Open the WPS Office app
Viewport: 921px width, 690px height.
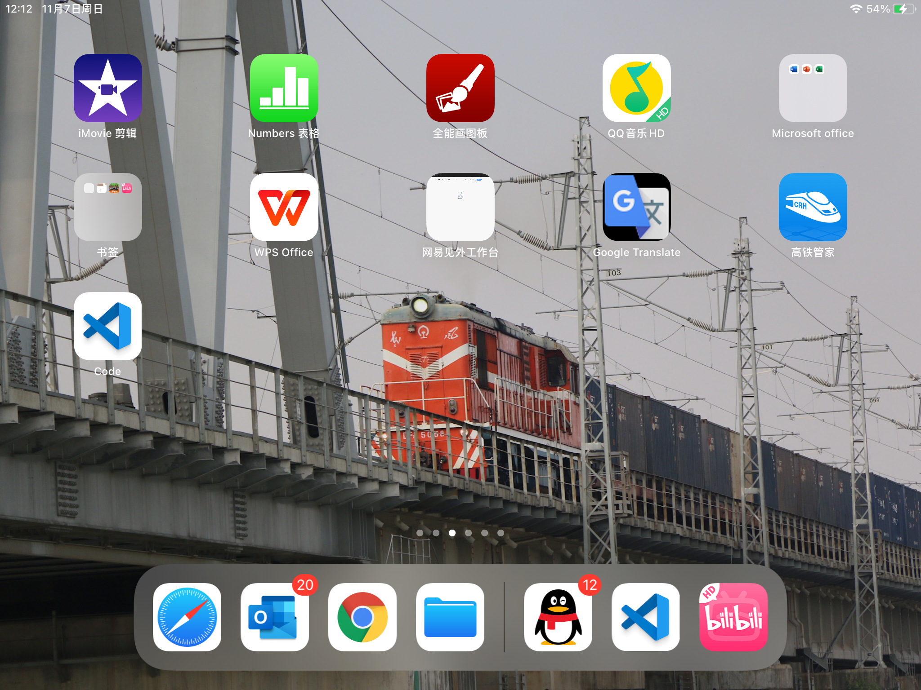pyautogui.click(x=284, y=207)
